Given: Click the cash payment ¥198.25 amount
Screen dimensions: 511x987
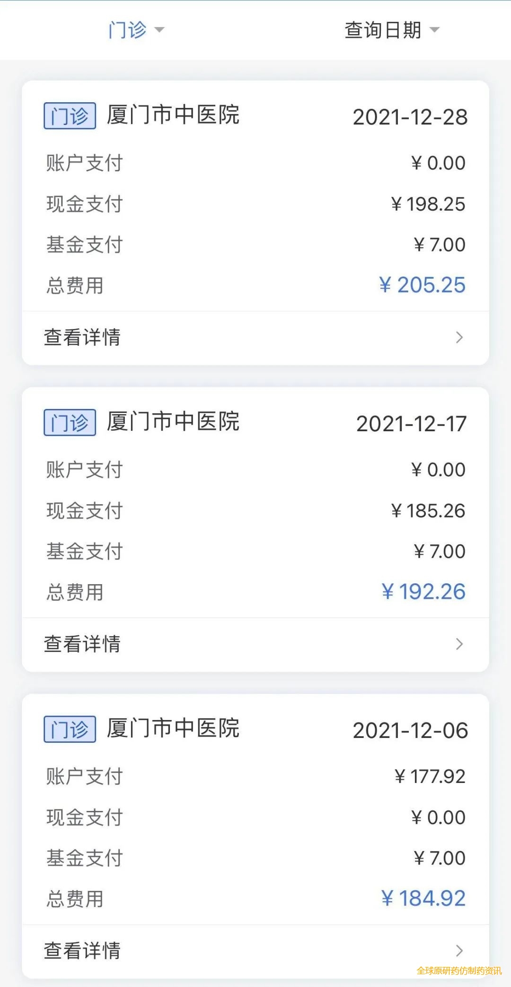Looking at the screenshot, I should pos(428,204).
